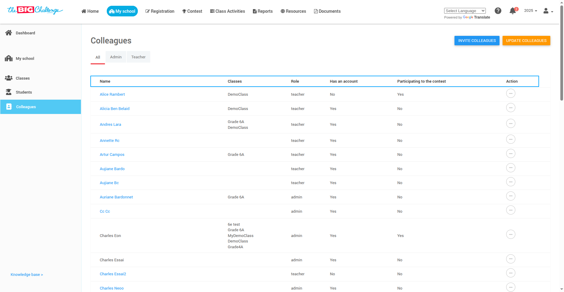Click the Invite Colleagues button
The width and height of the screenshot is (564, 292).
(477, 40)
